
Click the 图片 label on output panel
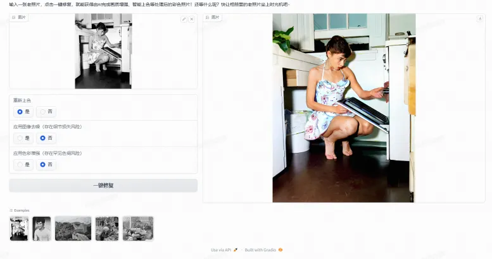click(213, 17)
